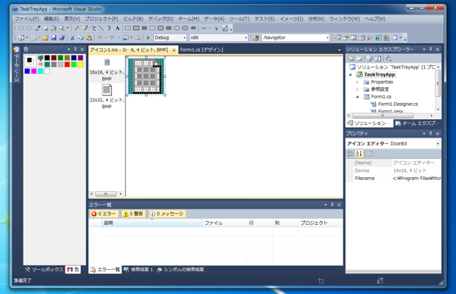Click the Save floppy disk icon
The height and width of the screenshot is (294, 456).
click(x=54, y=37)
